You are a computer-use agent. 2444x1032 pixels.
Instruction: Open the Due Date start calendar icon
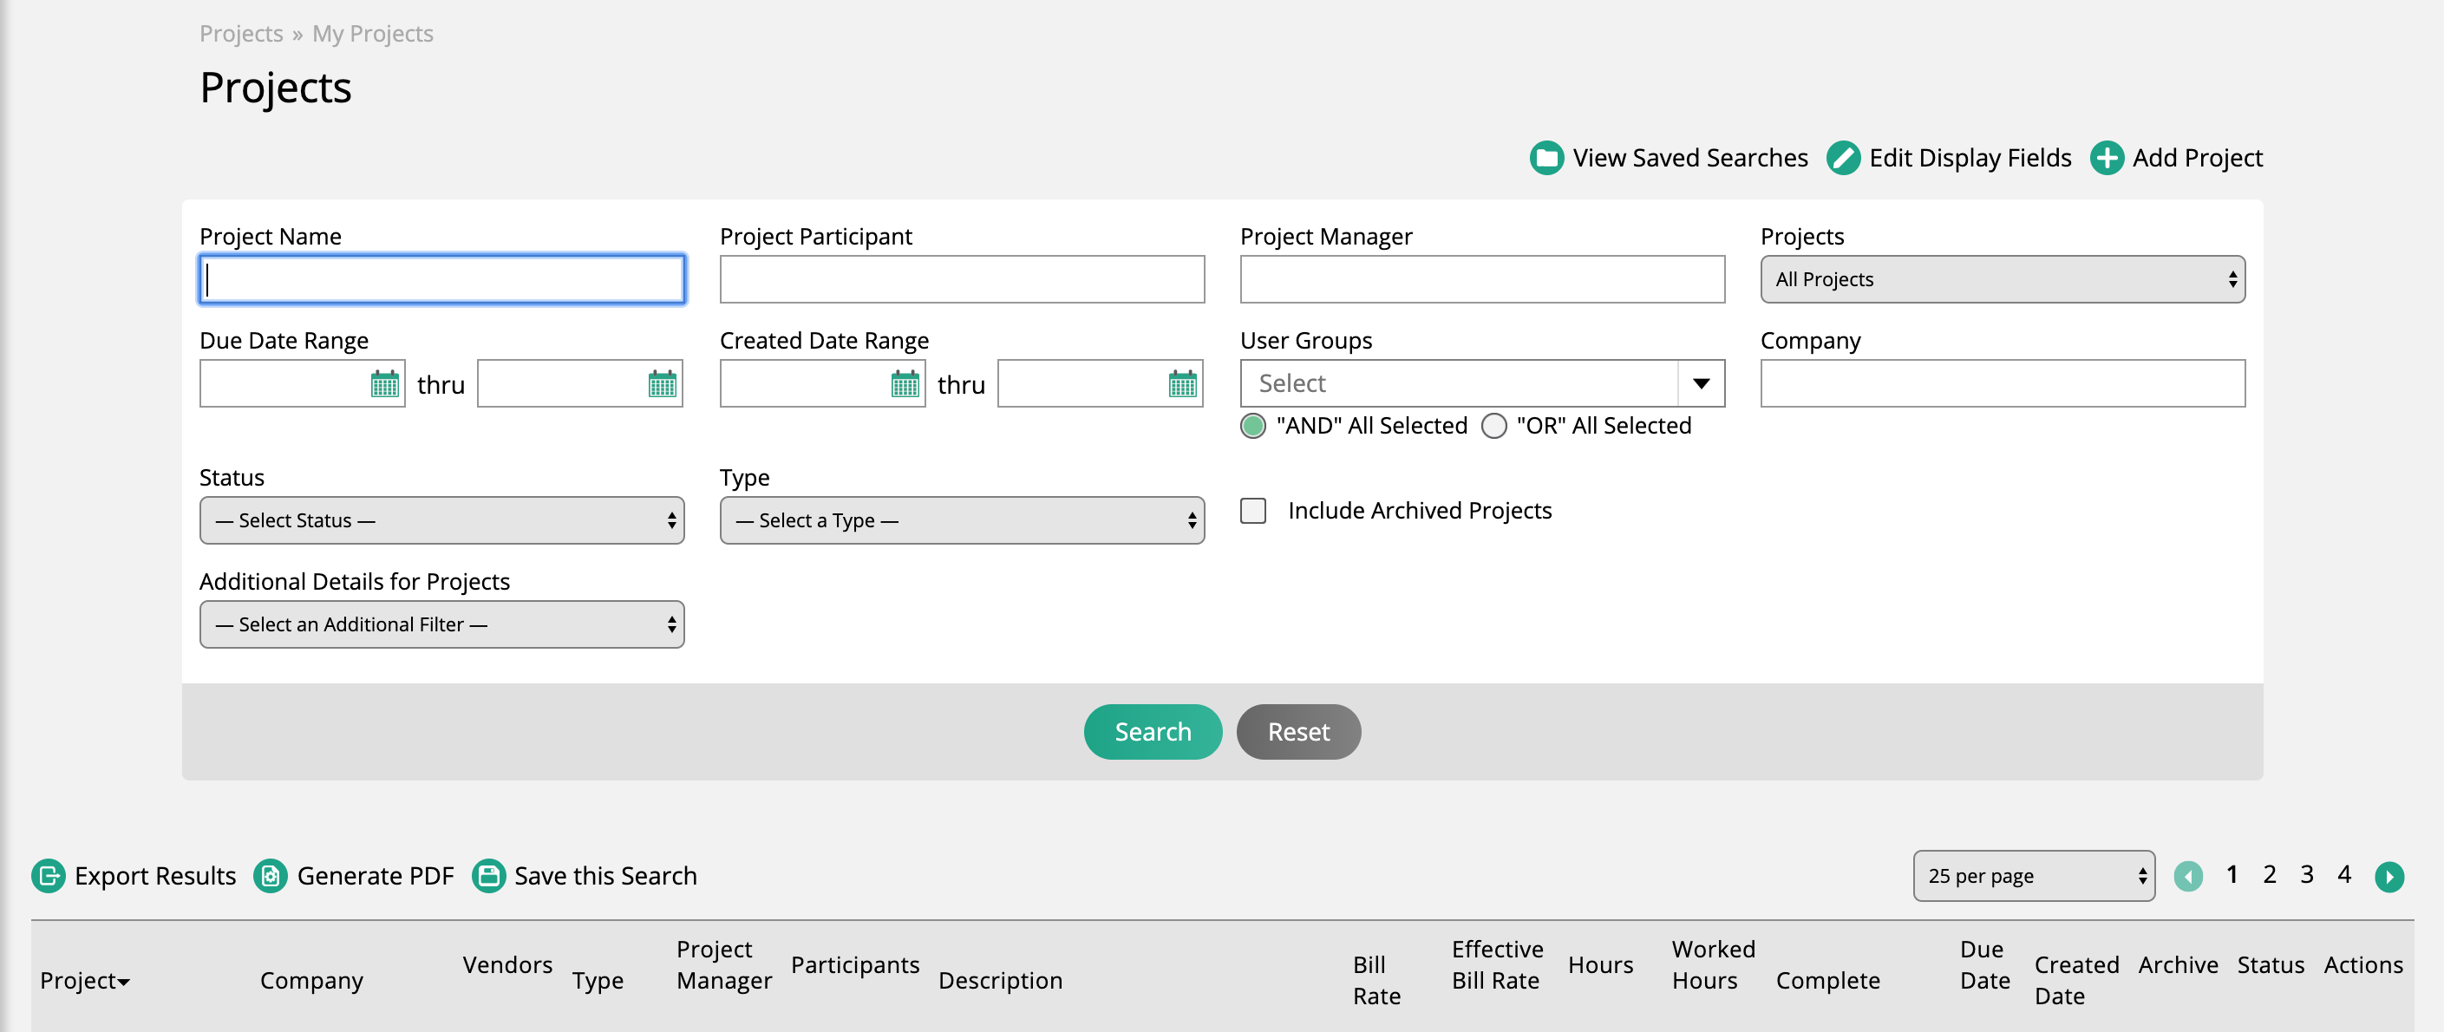click(x=384, y=384)
